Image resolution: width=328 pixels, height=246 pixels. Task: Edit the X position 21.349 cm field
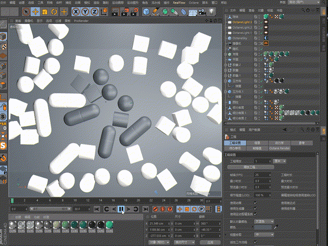point(159,223)
